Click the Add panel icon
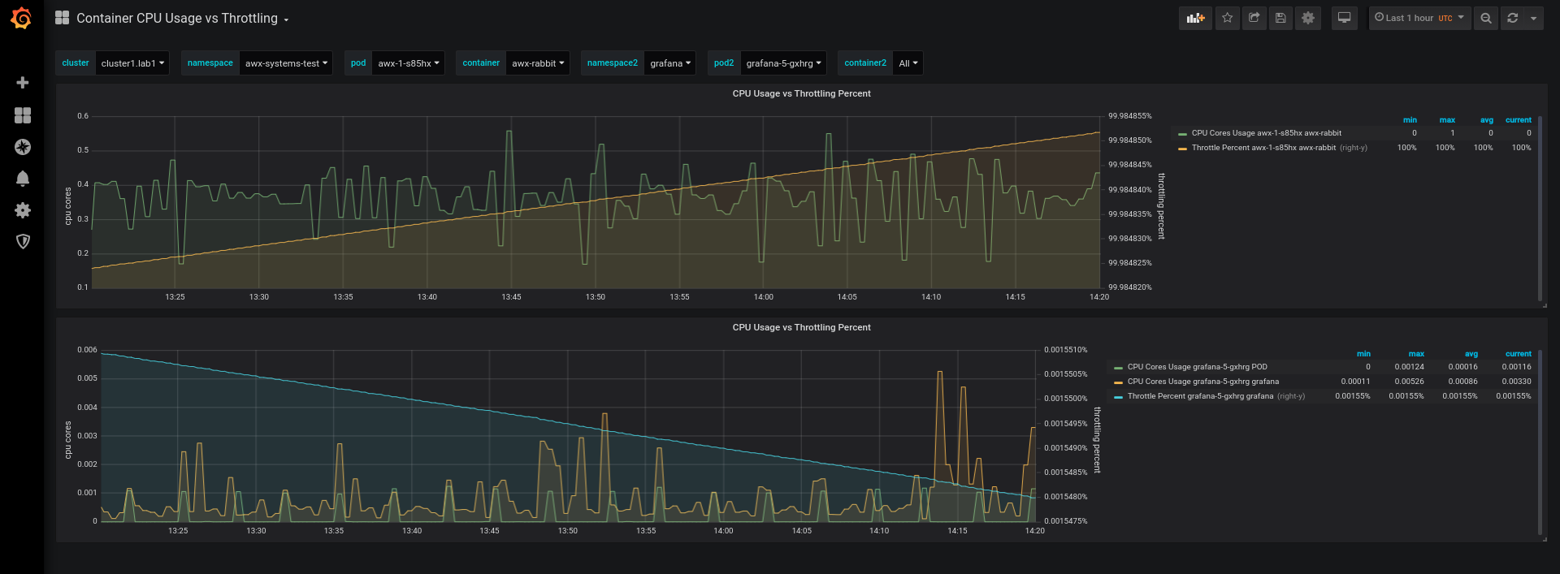The image size is (1560, 574). click(1195, 18)
